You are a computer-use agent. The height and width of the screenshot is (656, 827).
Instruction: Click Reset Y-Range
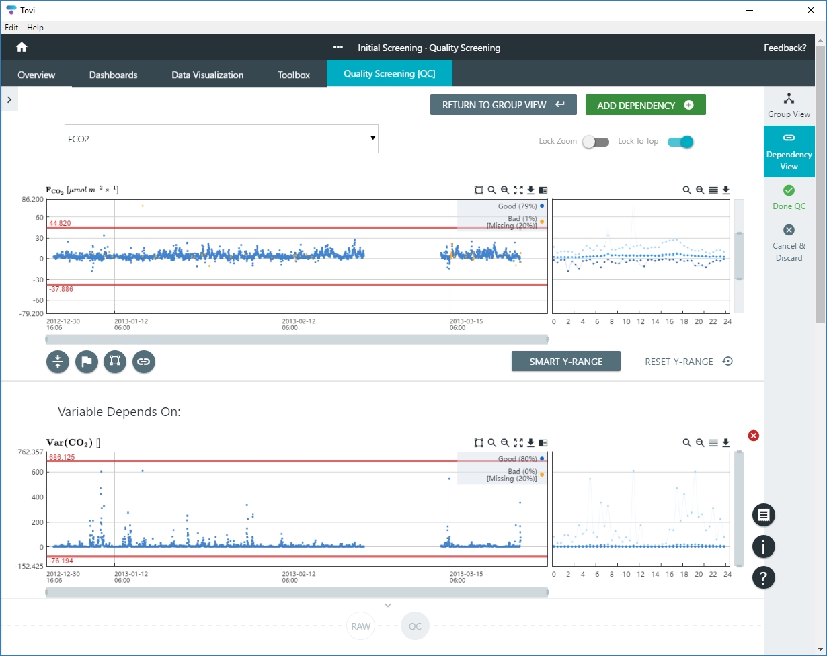pos(688,362)
